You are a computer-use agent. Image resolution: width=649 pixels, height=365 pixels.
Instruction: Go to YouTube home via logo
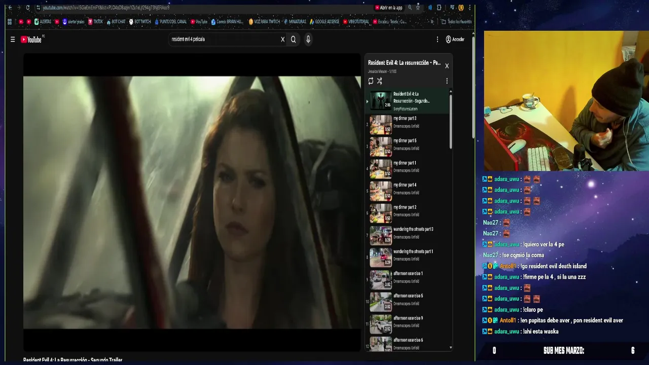31,40
